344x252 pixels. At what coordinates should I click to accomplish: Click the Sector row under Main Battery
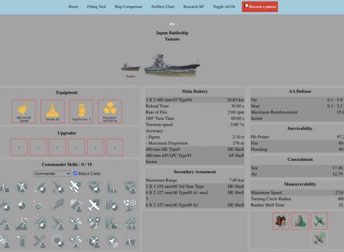point(195,162)
